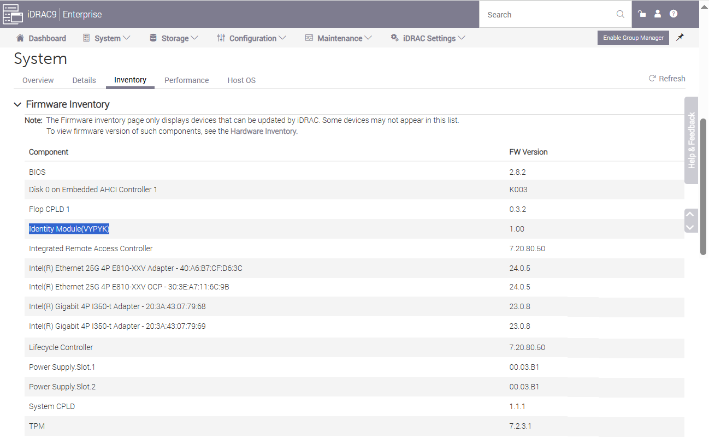Click Enable Group Manager button
The image size is (709, 438).
tap(633, 38)
